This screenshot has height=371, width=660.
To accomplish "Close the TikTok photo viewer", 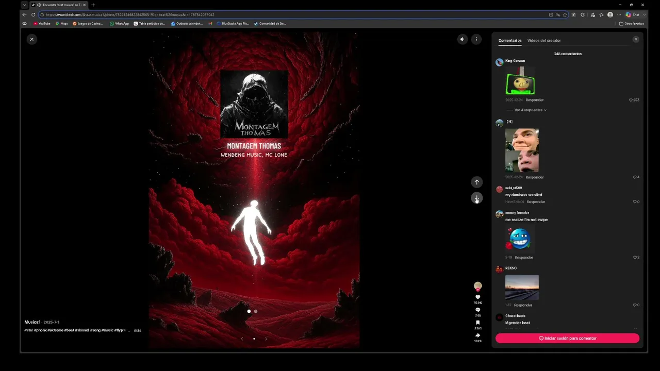I will point(32,39).
